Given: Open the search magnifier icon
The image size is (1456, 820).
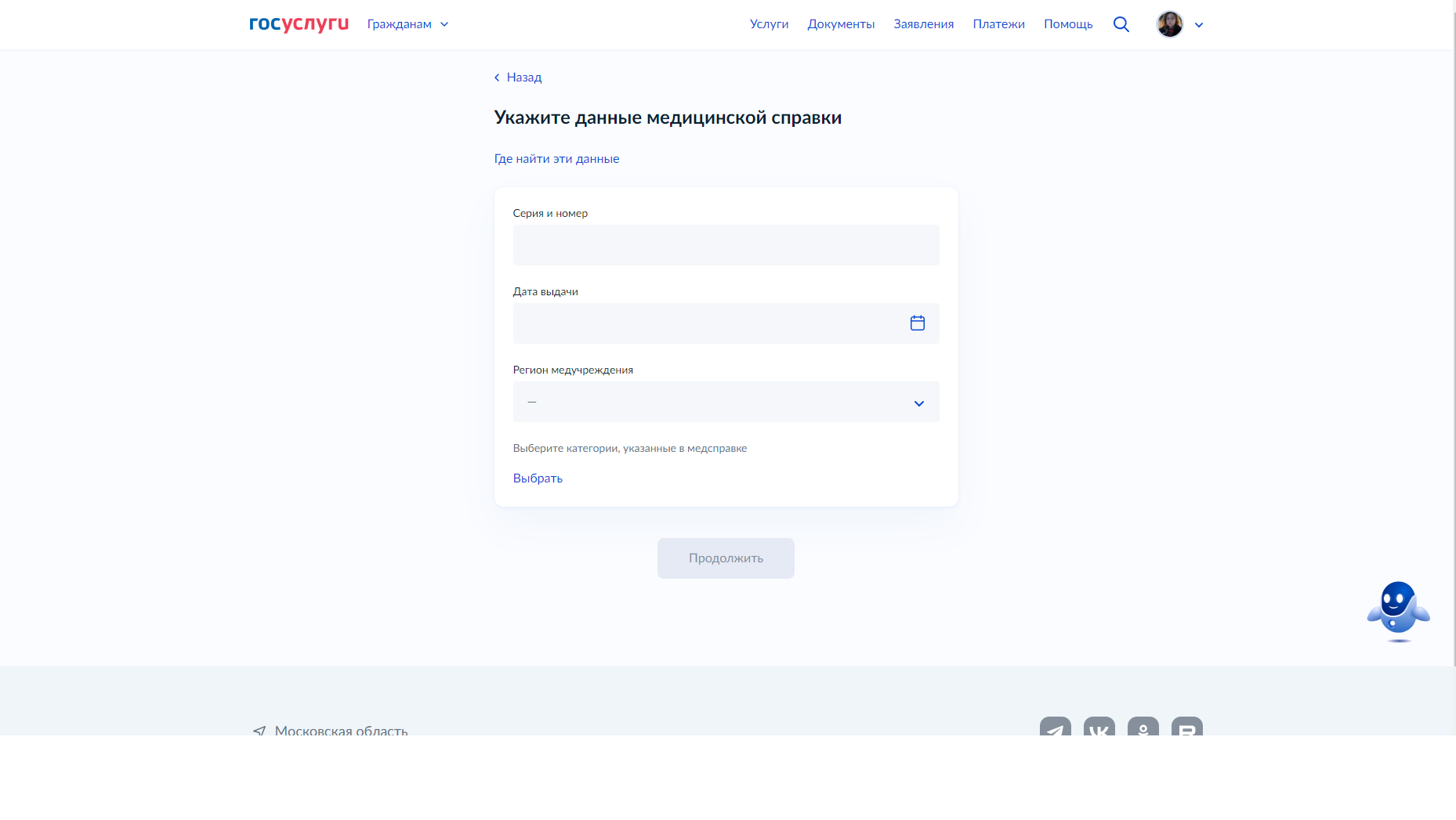Looking at the screenshot, I should point(1121,24).
